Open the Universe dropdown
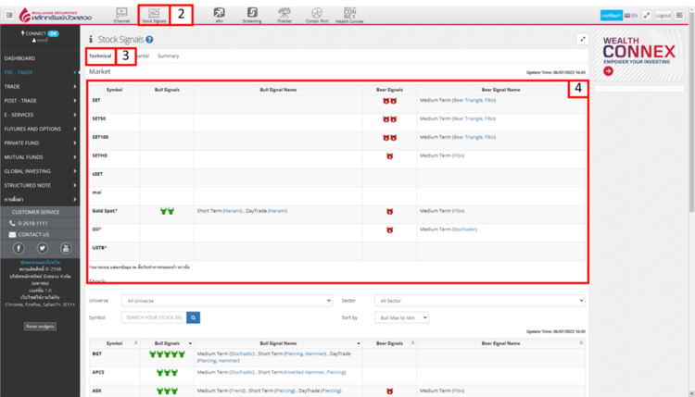This screenshot has width=695, height=397. pos(227,301)
